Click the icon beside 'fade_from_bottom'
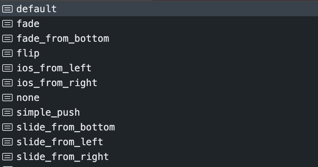The width and height of the screenshot is (318, 167). 7,38
